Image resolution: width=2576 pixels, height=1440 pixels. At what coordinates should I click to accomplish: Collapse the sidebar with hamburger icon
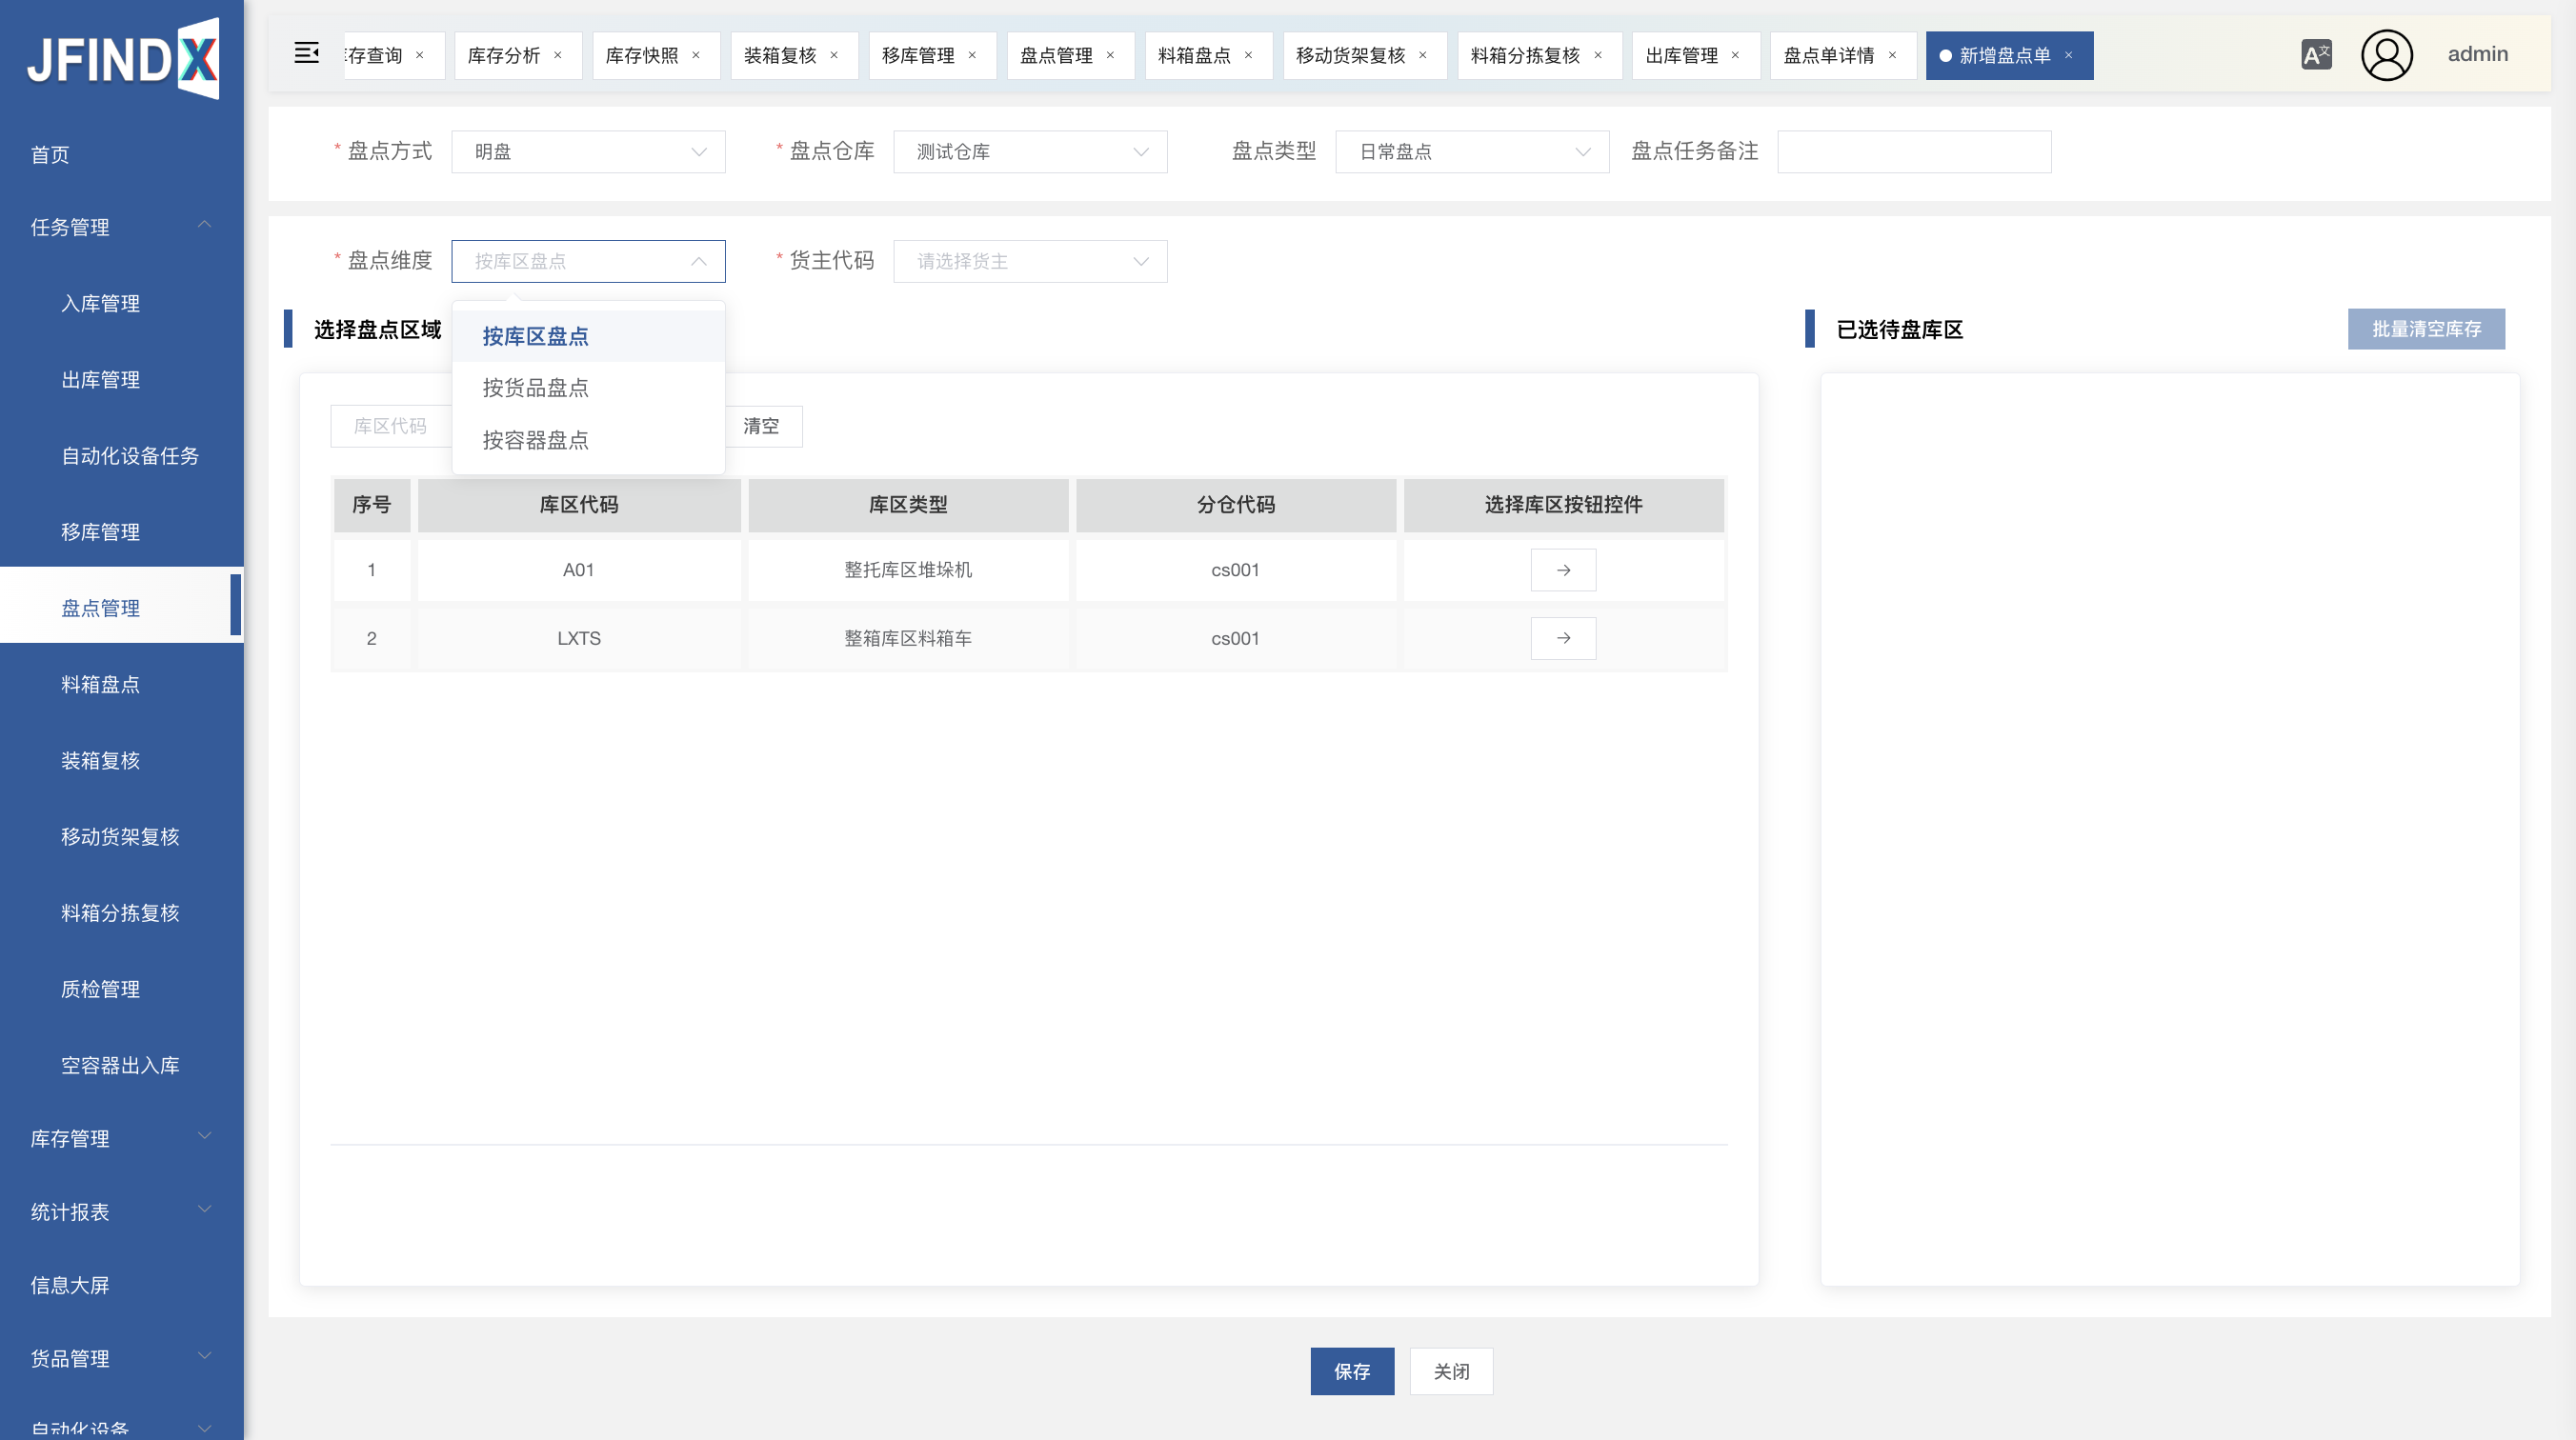306,53
